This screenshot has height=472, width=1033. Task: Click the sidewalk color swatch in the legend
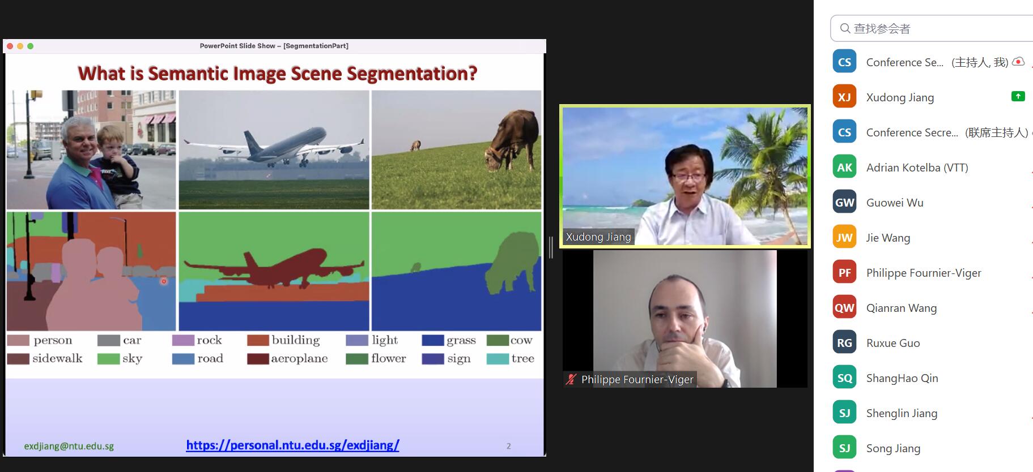18,358
